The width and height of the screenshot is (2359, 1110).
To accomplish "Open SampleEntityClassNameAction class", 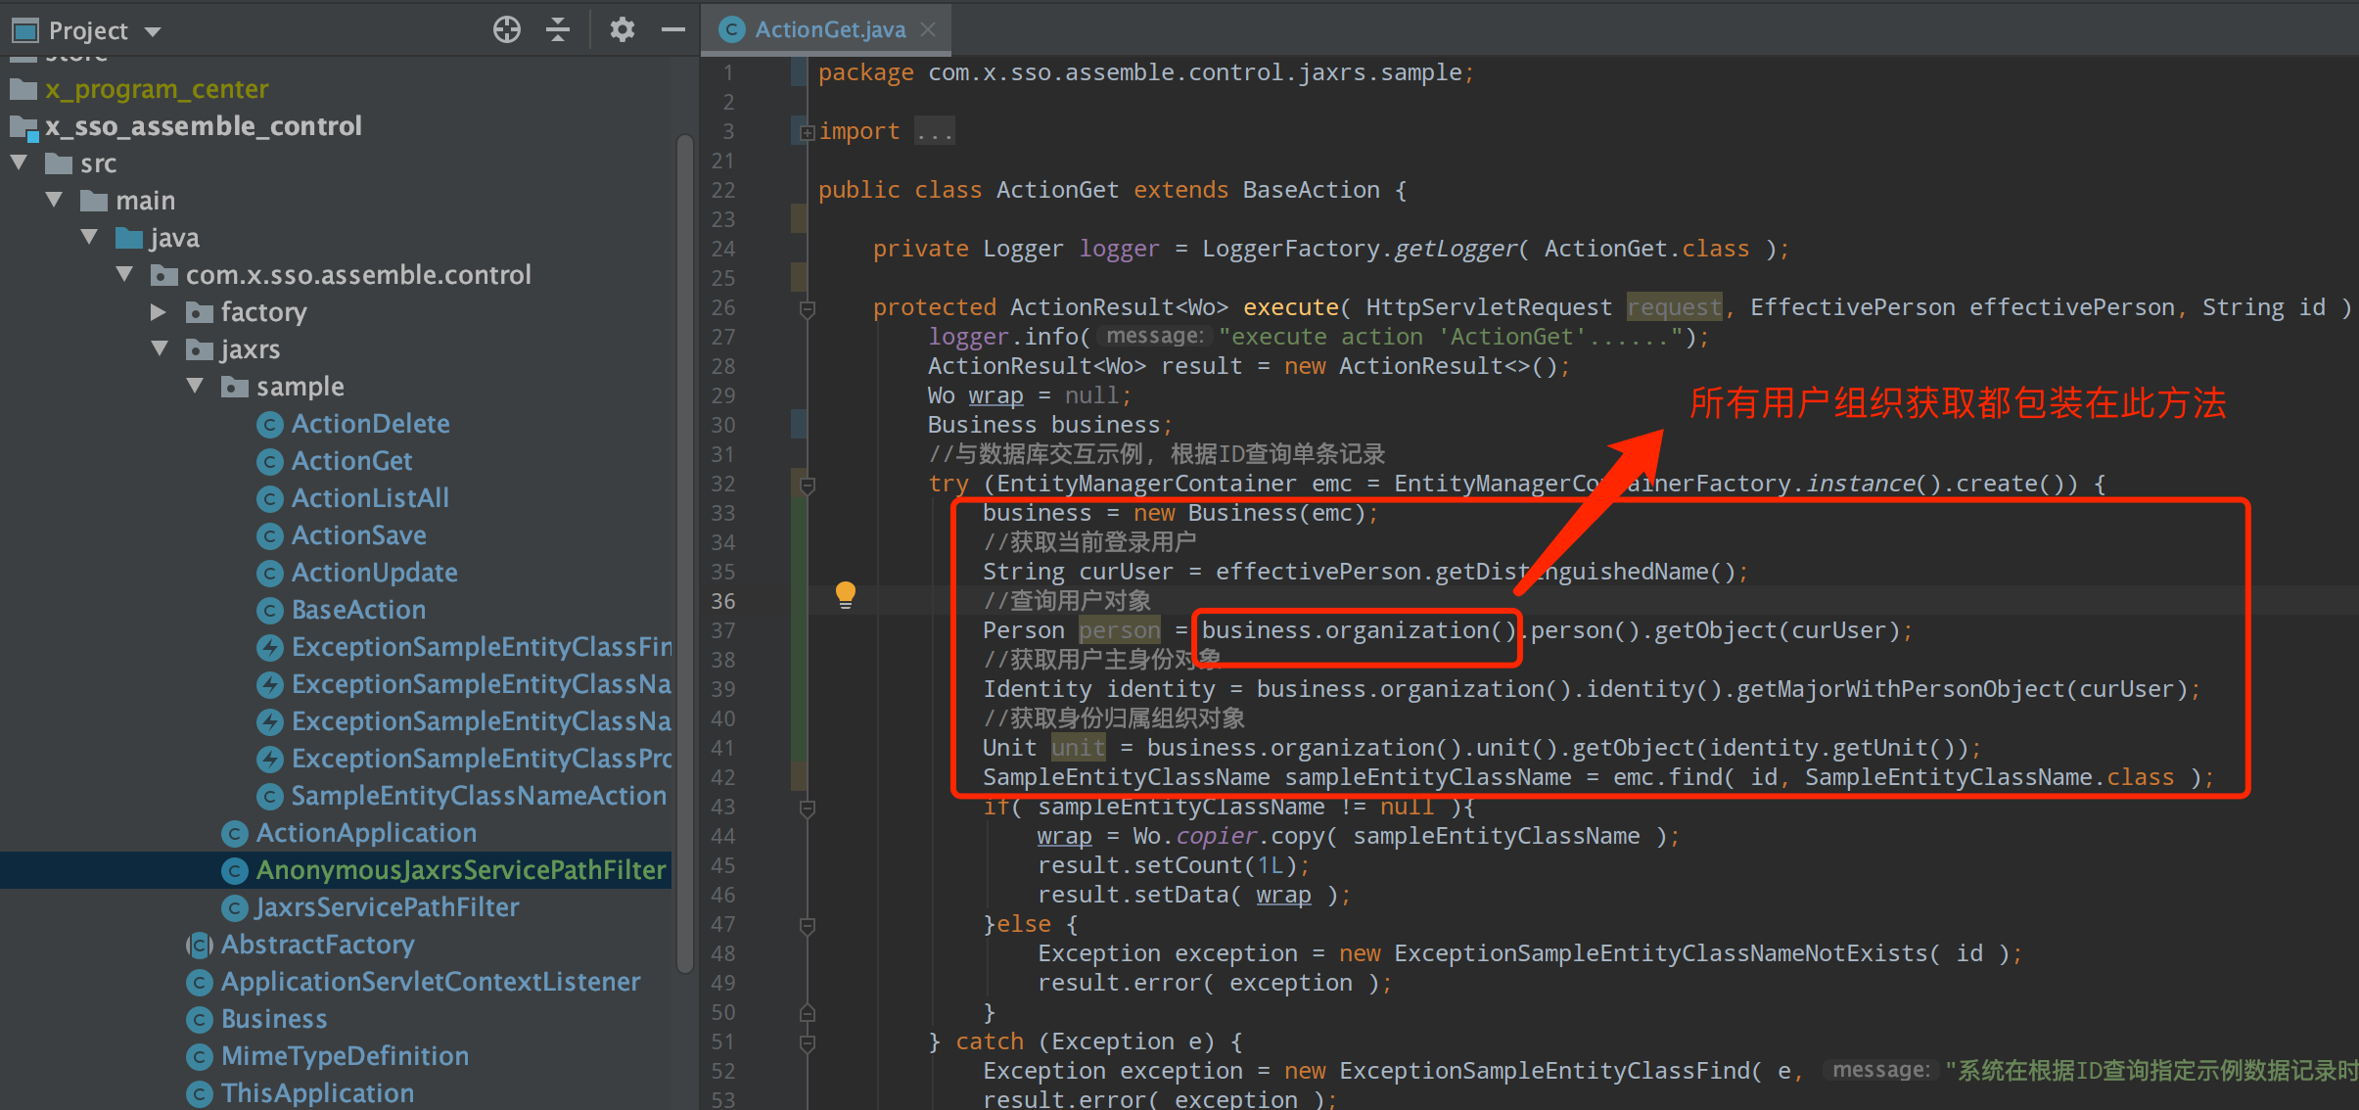I will pyautogui.click(x=479, y=796).
